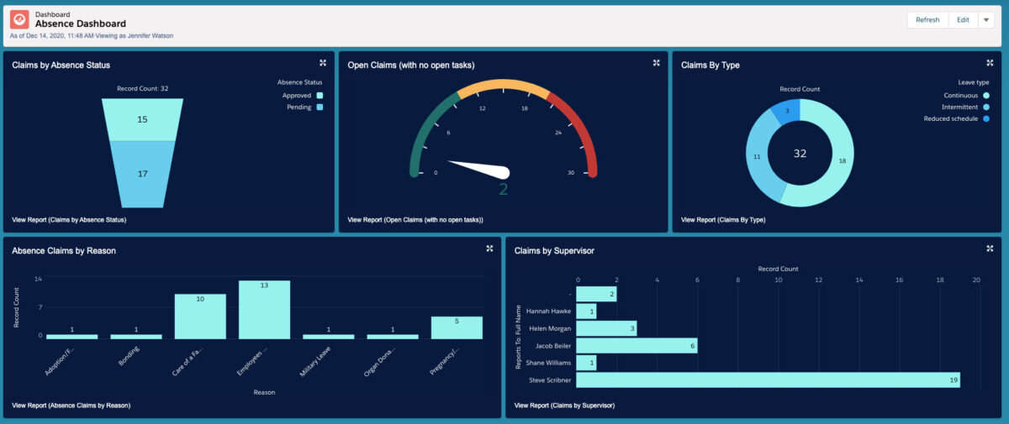
Task: Click the Absence Dashboard app icon
Action: pos(19,20)
